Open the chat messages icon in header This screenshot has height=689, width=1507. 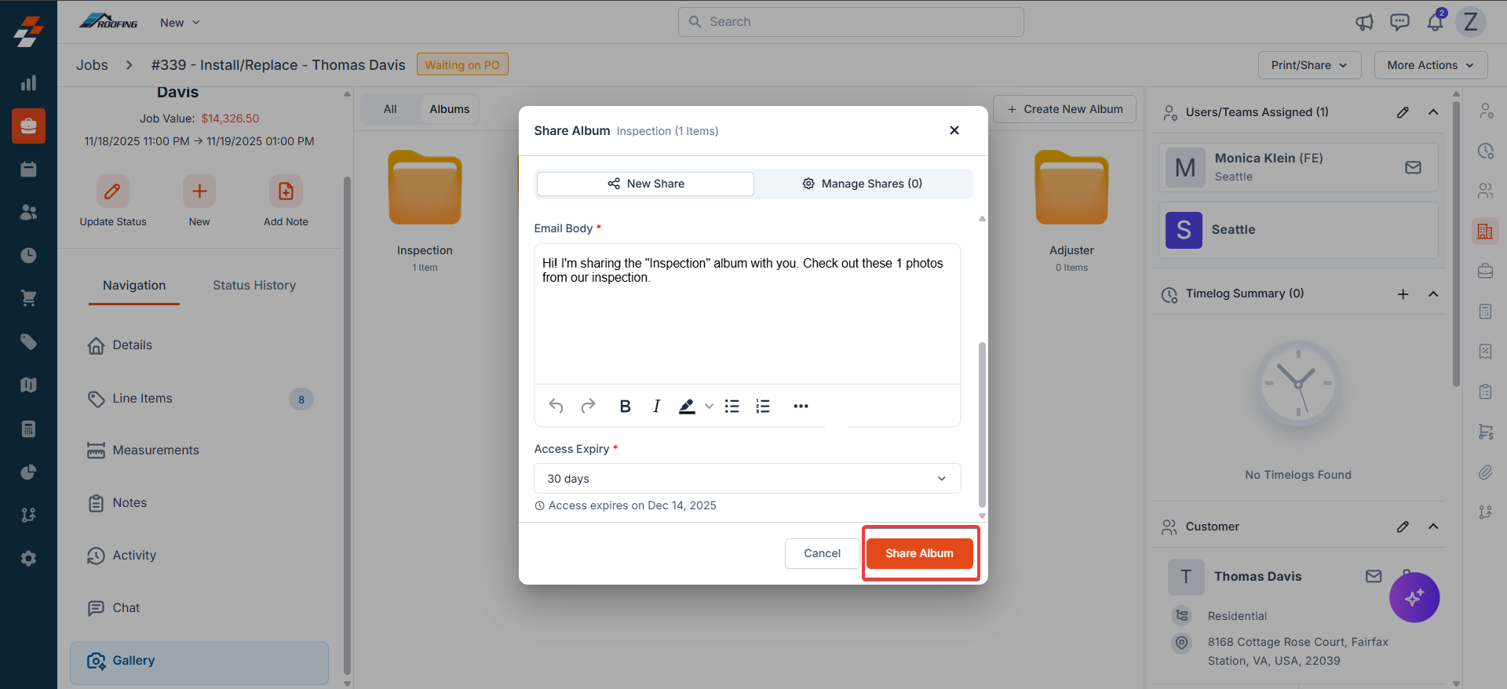pos(1399,22)
